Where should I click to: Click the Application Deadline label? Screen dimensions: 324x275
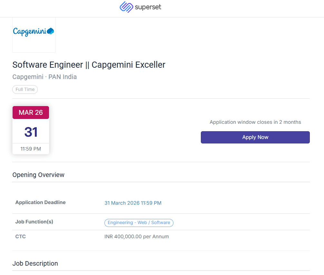pos(40,202)
